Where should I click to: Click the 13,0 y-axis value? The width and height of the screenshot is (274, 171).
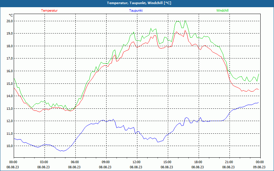click(x=10, y=108)
